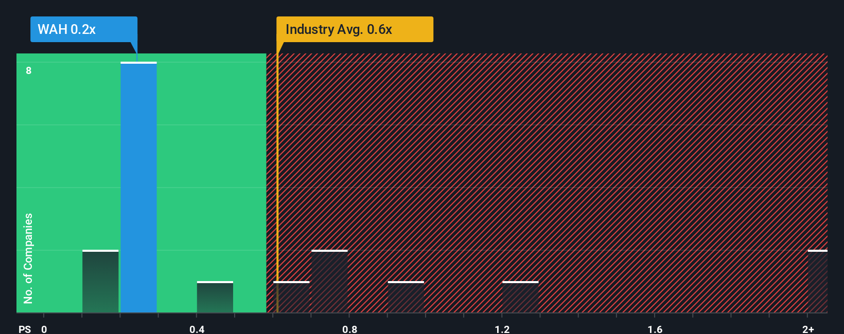Click the x-axis label 1.2
This screenshot has width=844, height=334.
click(x=502, y=329)
